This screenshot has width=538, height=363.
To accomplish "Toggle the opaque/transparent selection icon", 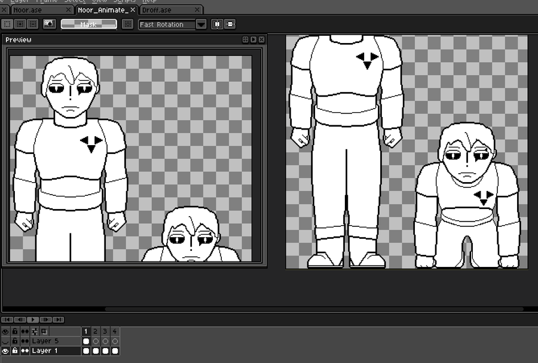I will point(50,24).
